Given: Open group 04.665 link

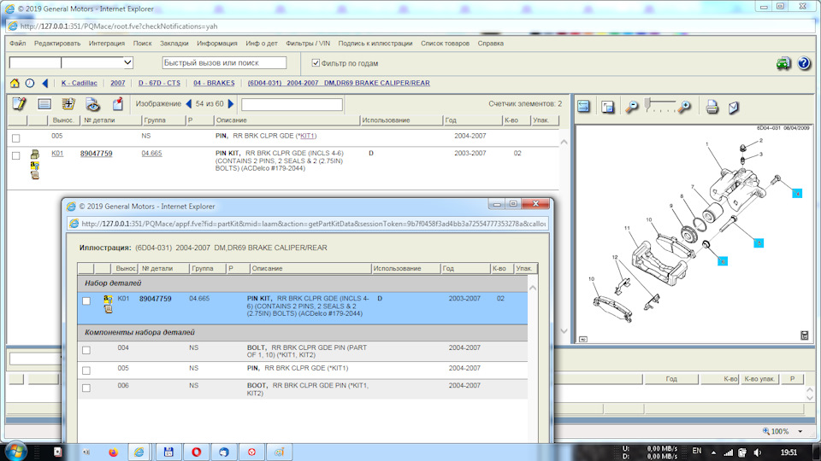Looking at the screenshot, I should 151,154.
